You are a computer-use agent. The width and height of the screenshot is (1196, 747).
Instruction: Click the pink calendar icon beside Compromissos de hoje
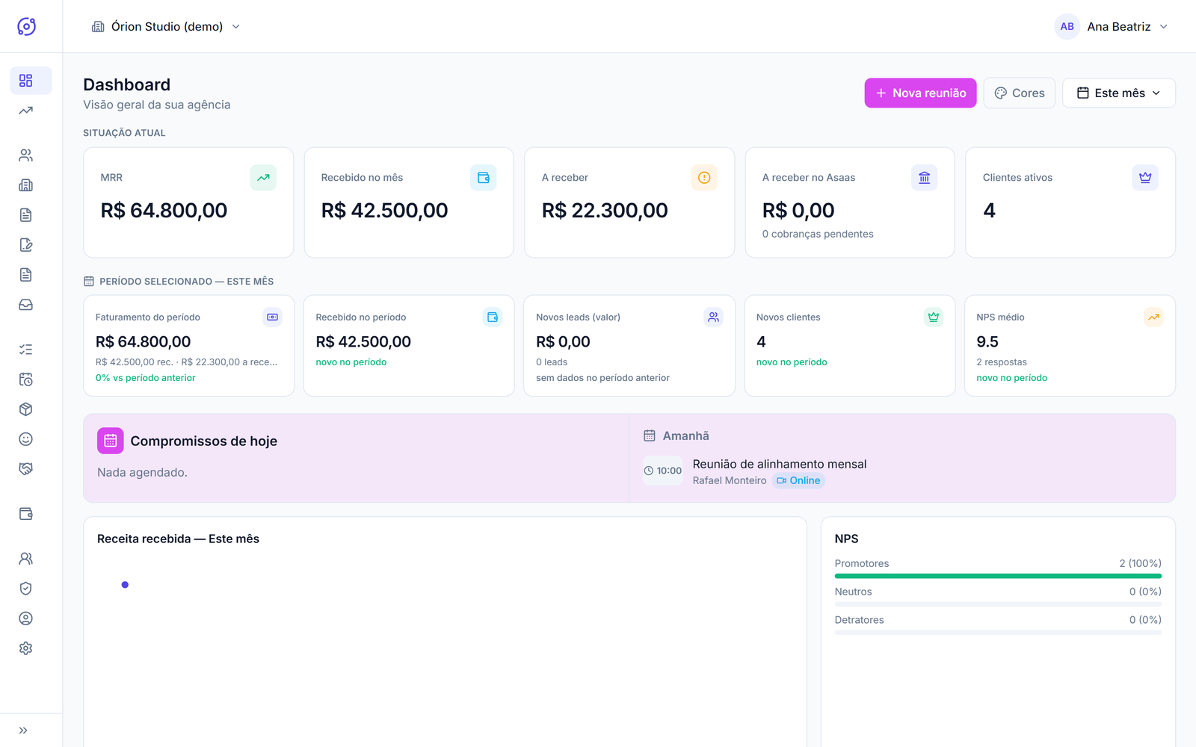(111, 441)
